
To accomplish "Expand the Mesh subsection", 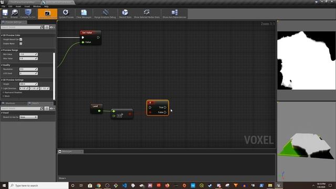I will (4, 96).
